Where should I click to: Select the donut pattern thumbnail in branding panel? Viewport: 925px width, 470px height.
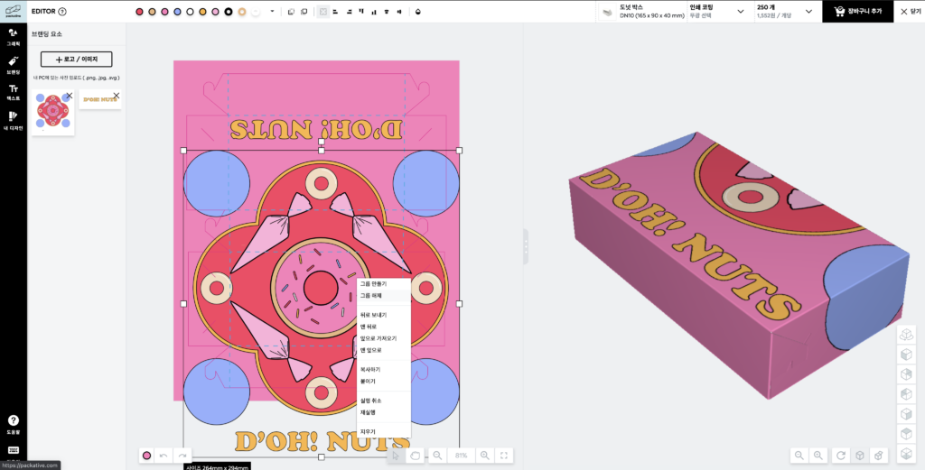[53, 112]
